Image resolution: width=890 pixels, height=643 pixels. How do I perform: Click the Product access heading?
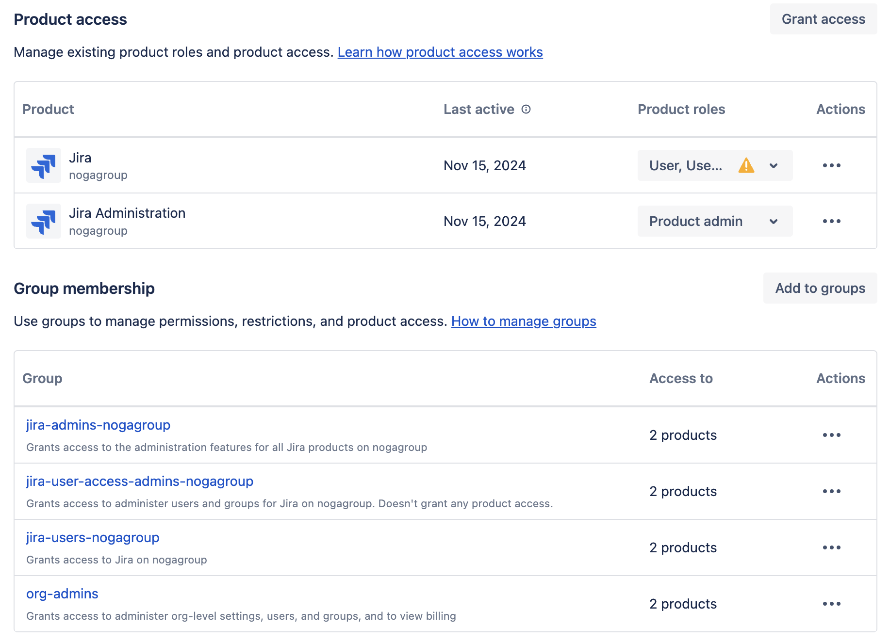[70, 19]
